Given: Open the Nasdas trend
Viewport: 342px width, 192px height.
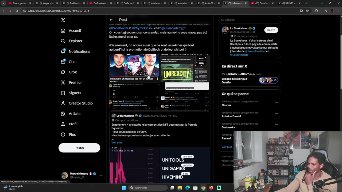Looking at the screenshot, I should click(226, 105).
